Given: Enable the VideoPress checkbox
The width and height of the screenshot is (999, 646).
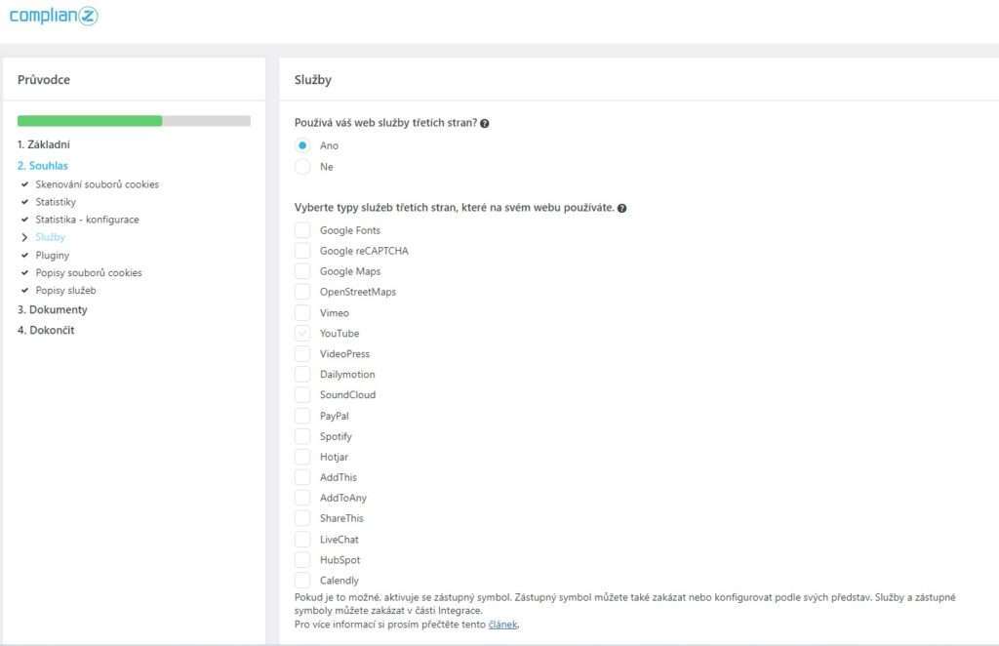Looking at the screenshot, I should [302, 353].
